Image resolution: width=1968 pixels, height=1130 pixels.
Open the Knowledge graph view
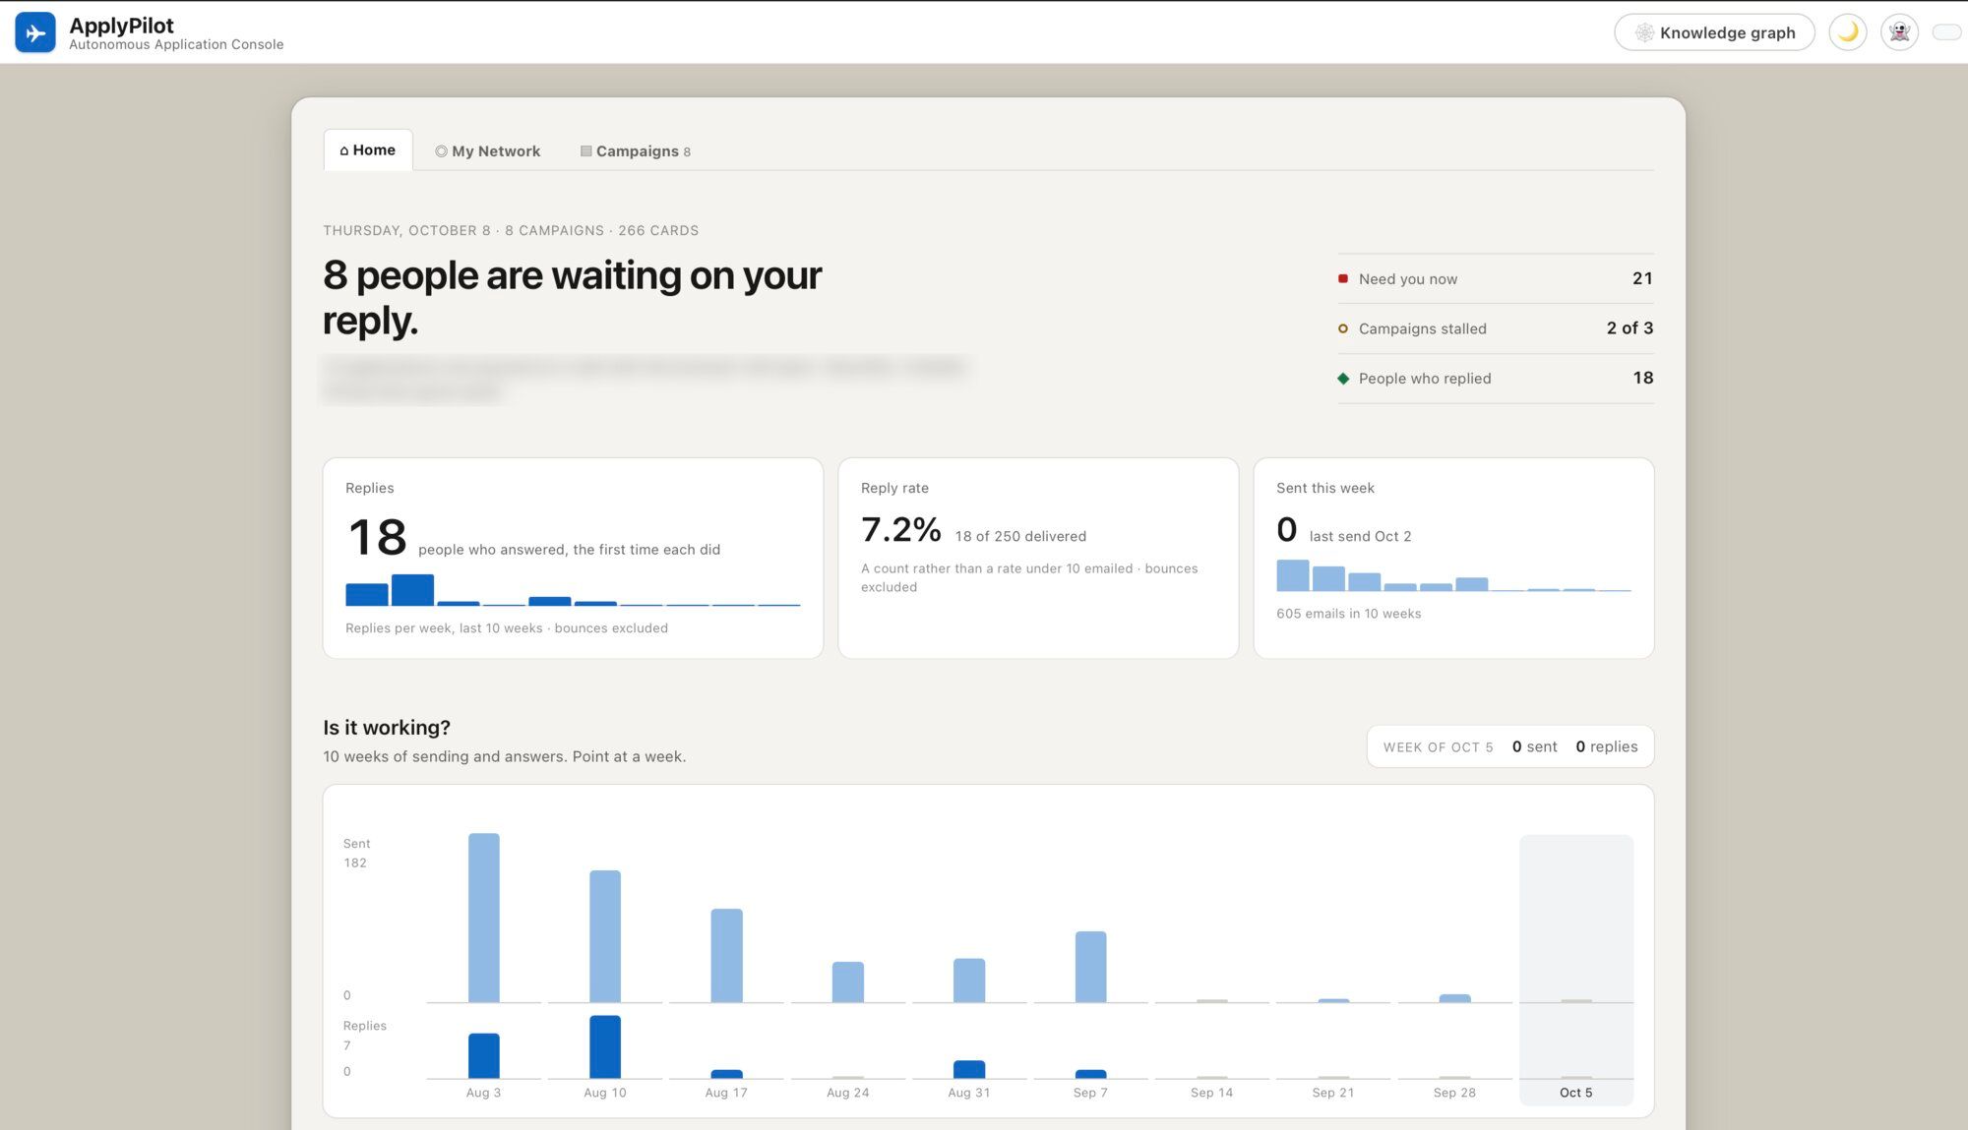[x=1714, y=32]
